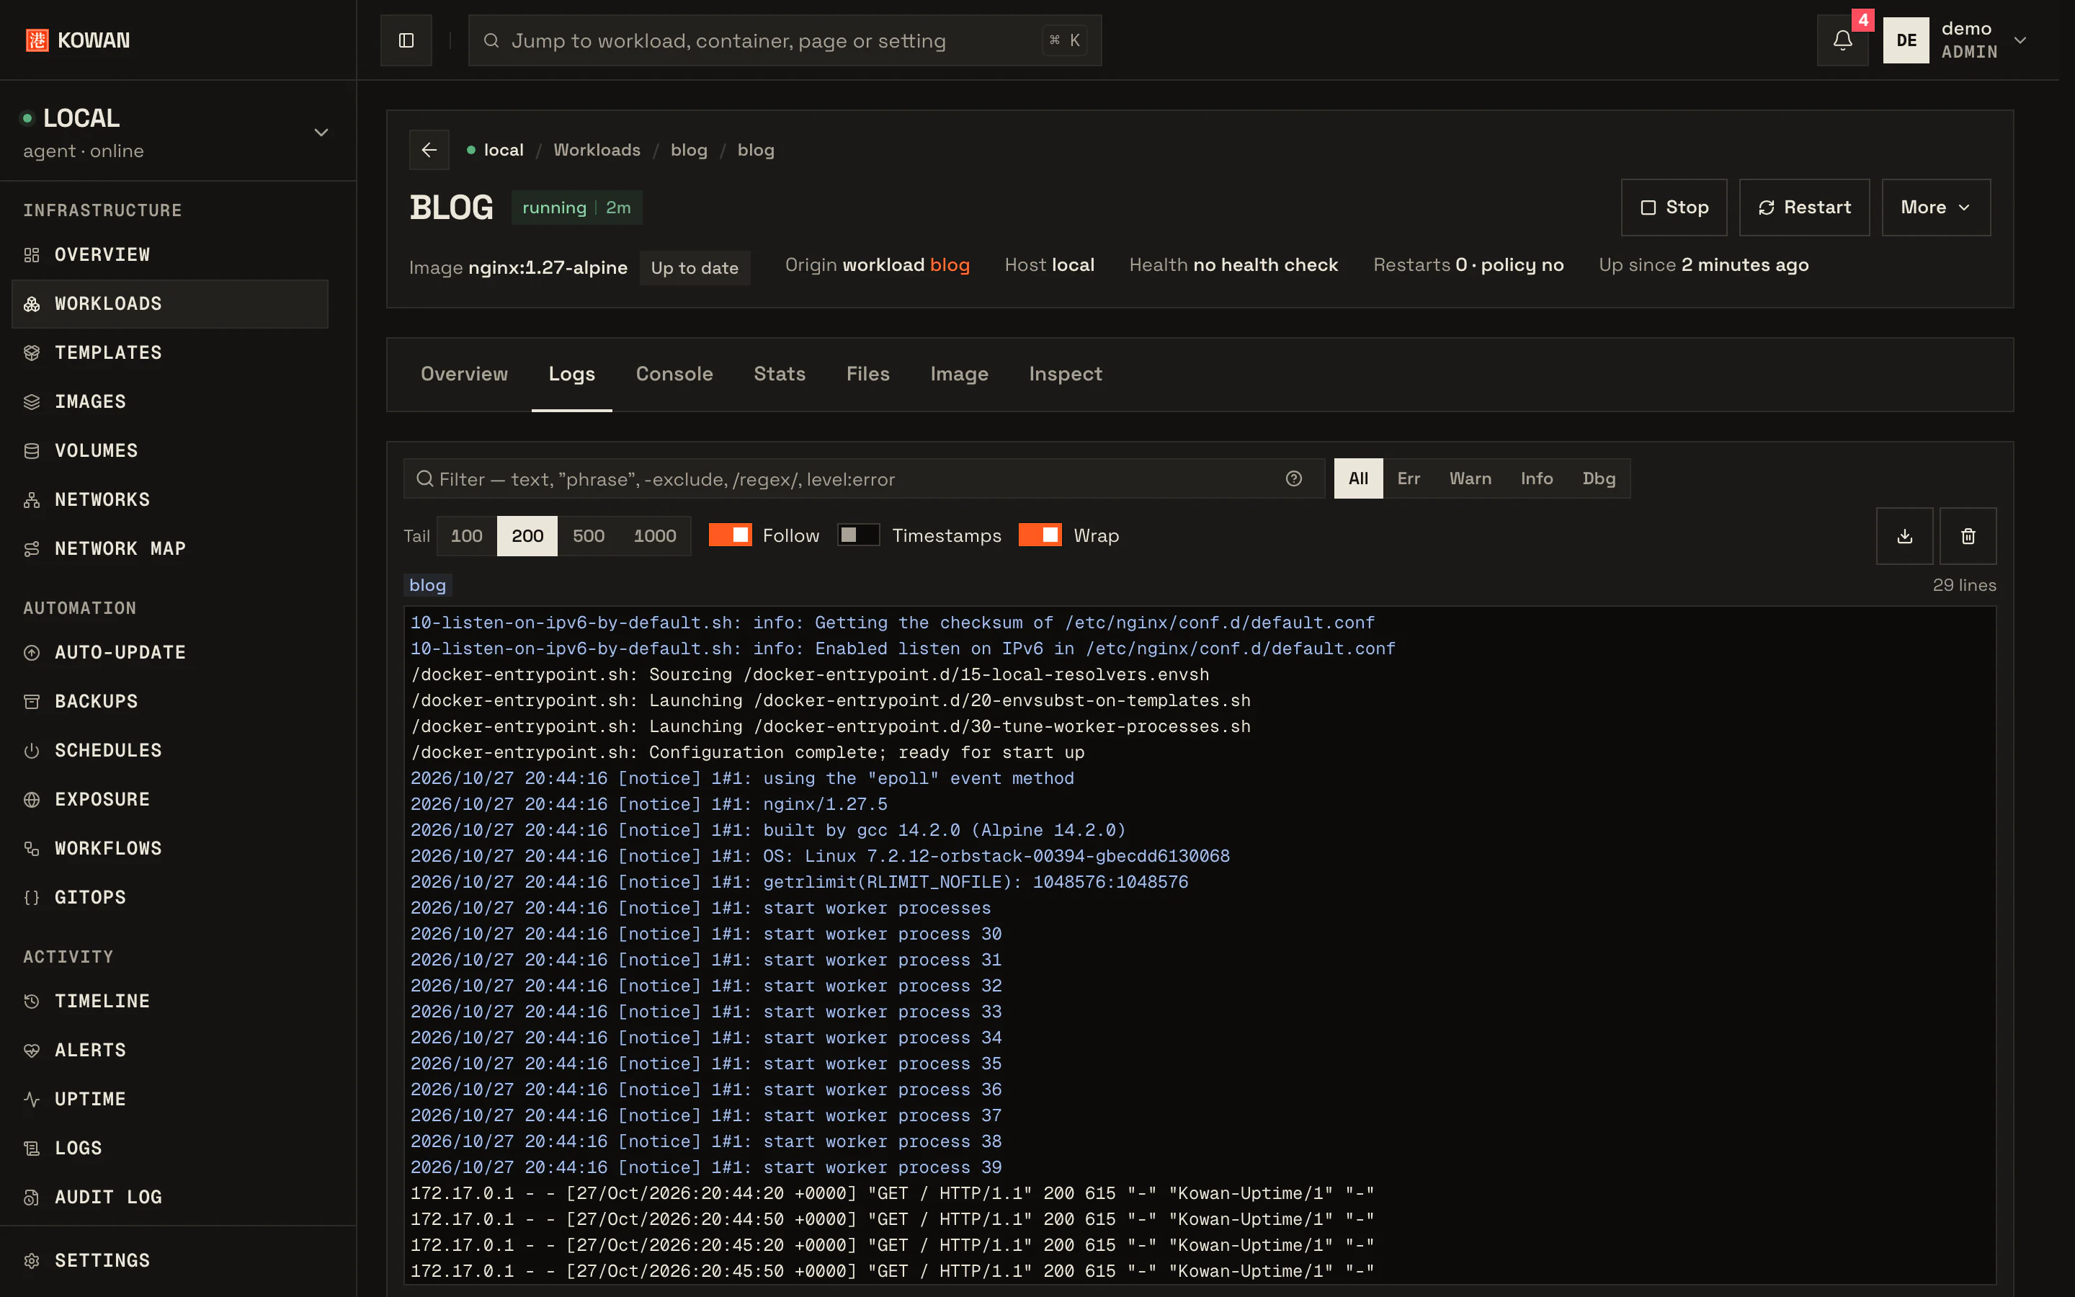The height and width of the screenshot is (1297, 2075).
Task: Open Settings in the sidebar
Action: (x=170, y=1260)
